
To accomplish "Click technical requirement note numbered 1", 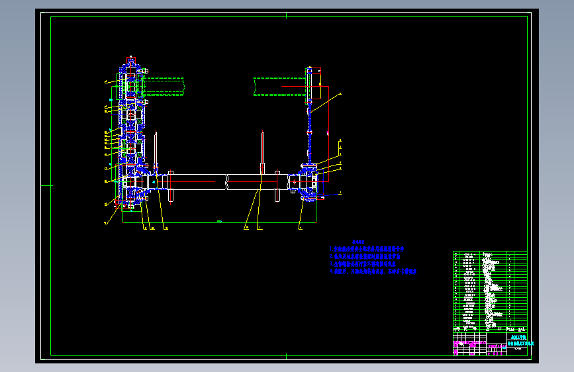I will pyautogui.click(x=367, y=249).
